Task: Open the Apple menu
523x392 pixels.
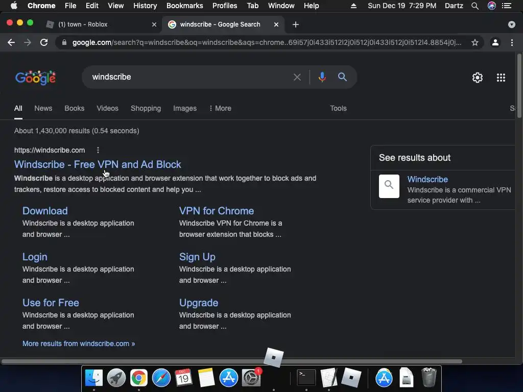Action: (14, 6)
